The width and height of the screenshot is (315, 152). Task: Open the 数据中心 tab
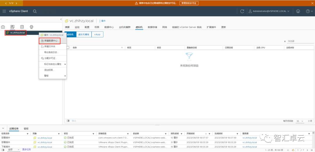109,27
